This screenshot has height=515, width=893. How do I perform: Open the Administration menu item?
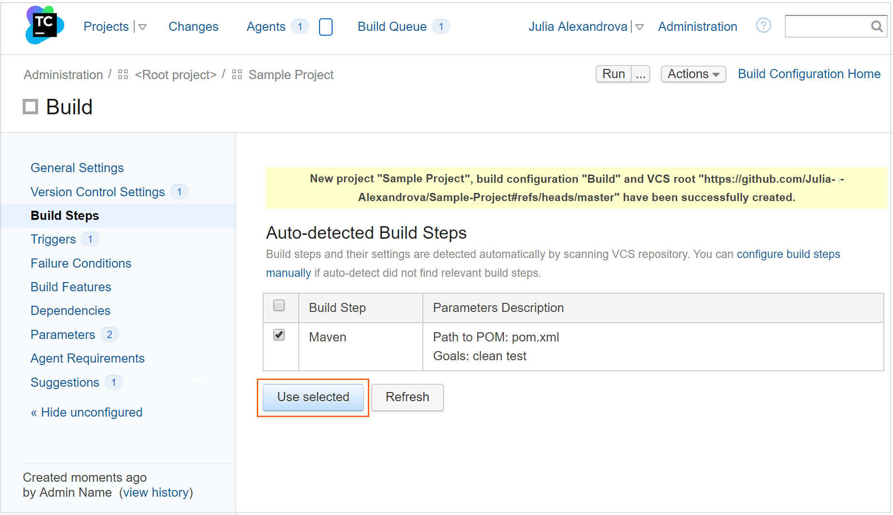coord(697,27)
